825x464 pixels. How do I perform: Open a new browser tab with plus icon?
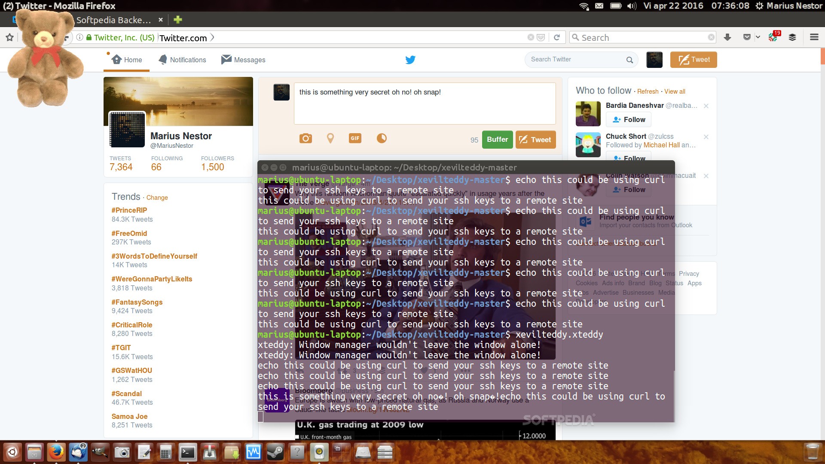[x=178, y=20]
